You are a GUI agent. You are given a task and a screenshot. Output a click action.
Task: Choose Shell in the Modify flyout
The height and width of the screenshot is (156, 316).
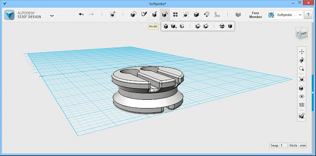pos(230,26)
